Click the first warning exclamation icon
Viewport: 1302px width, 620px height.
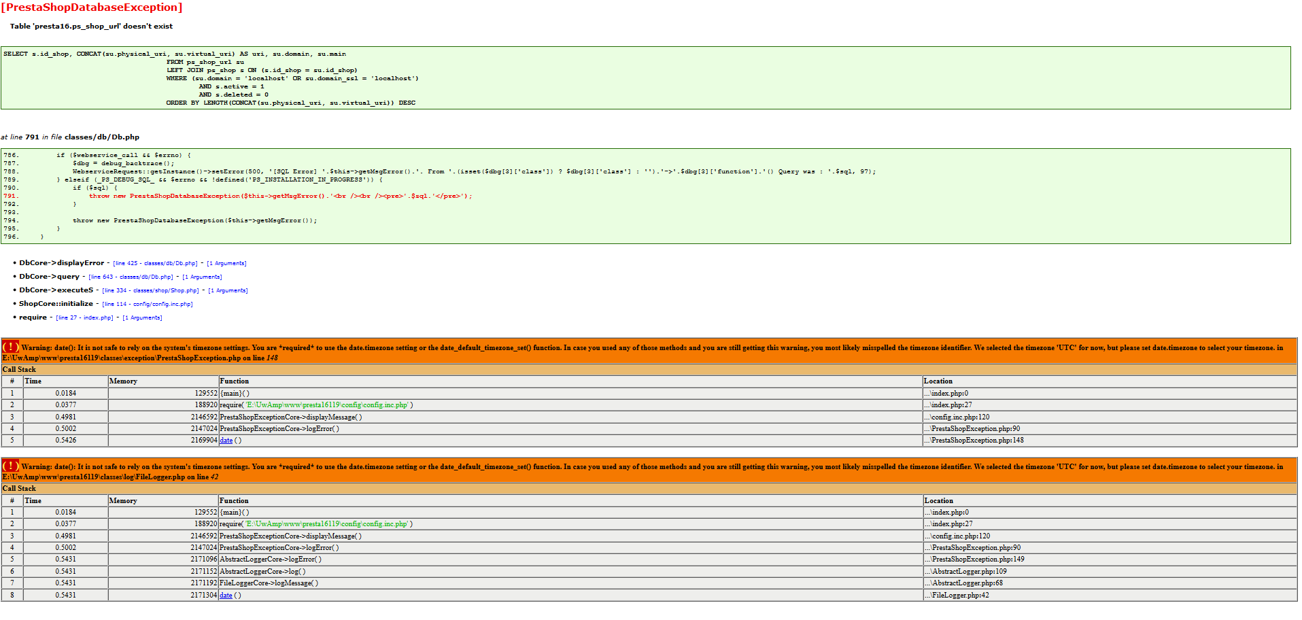point(10,347)
